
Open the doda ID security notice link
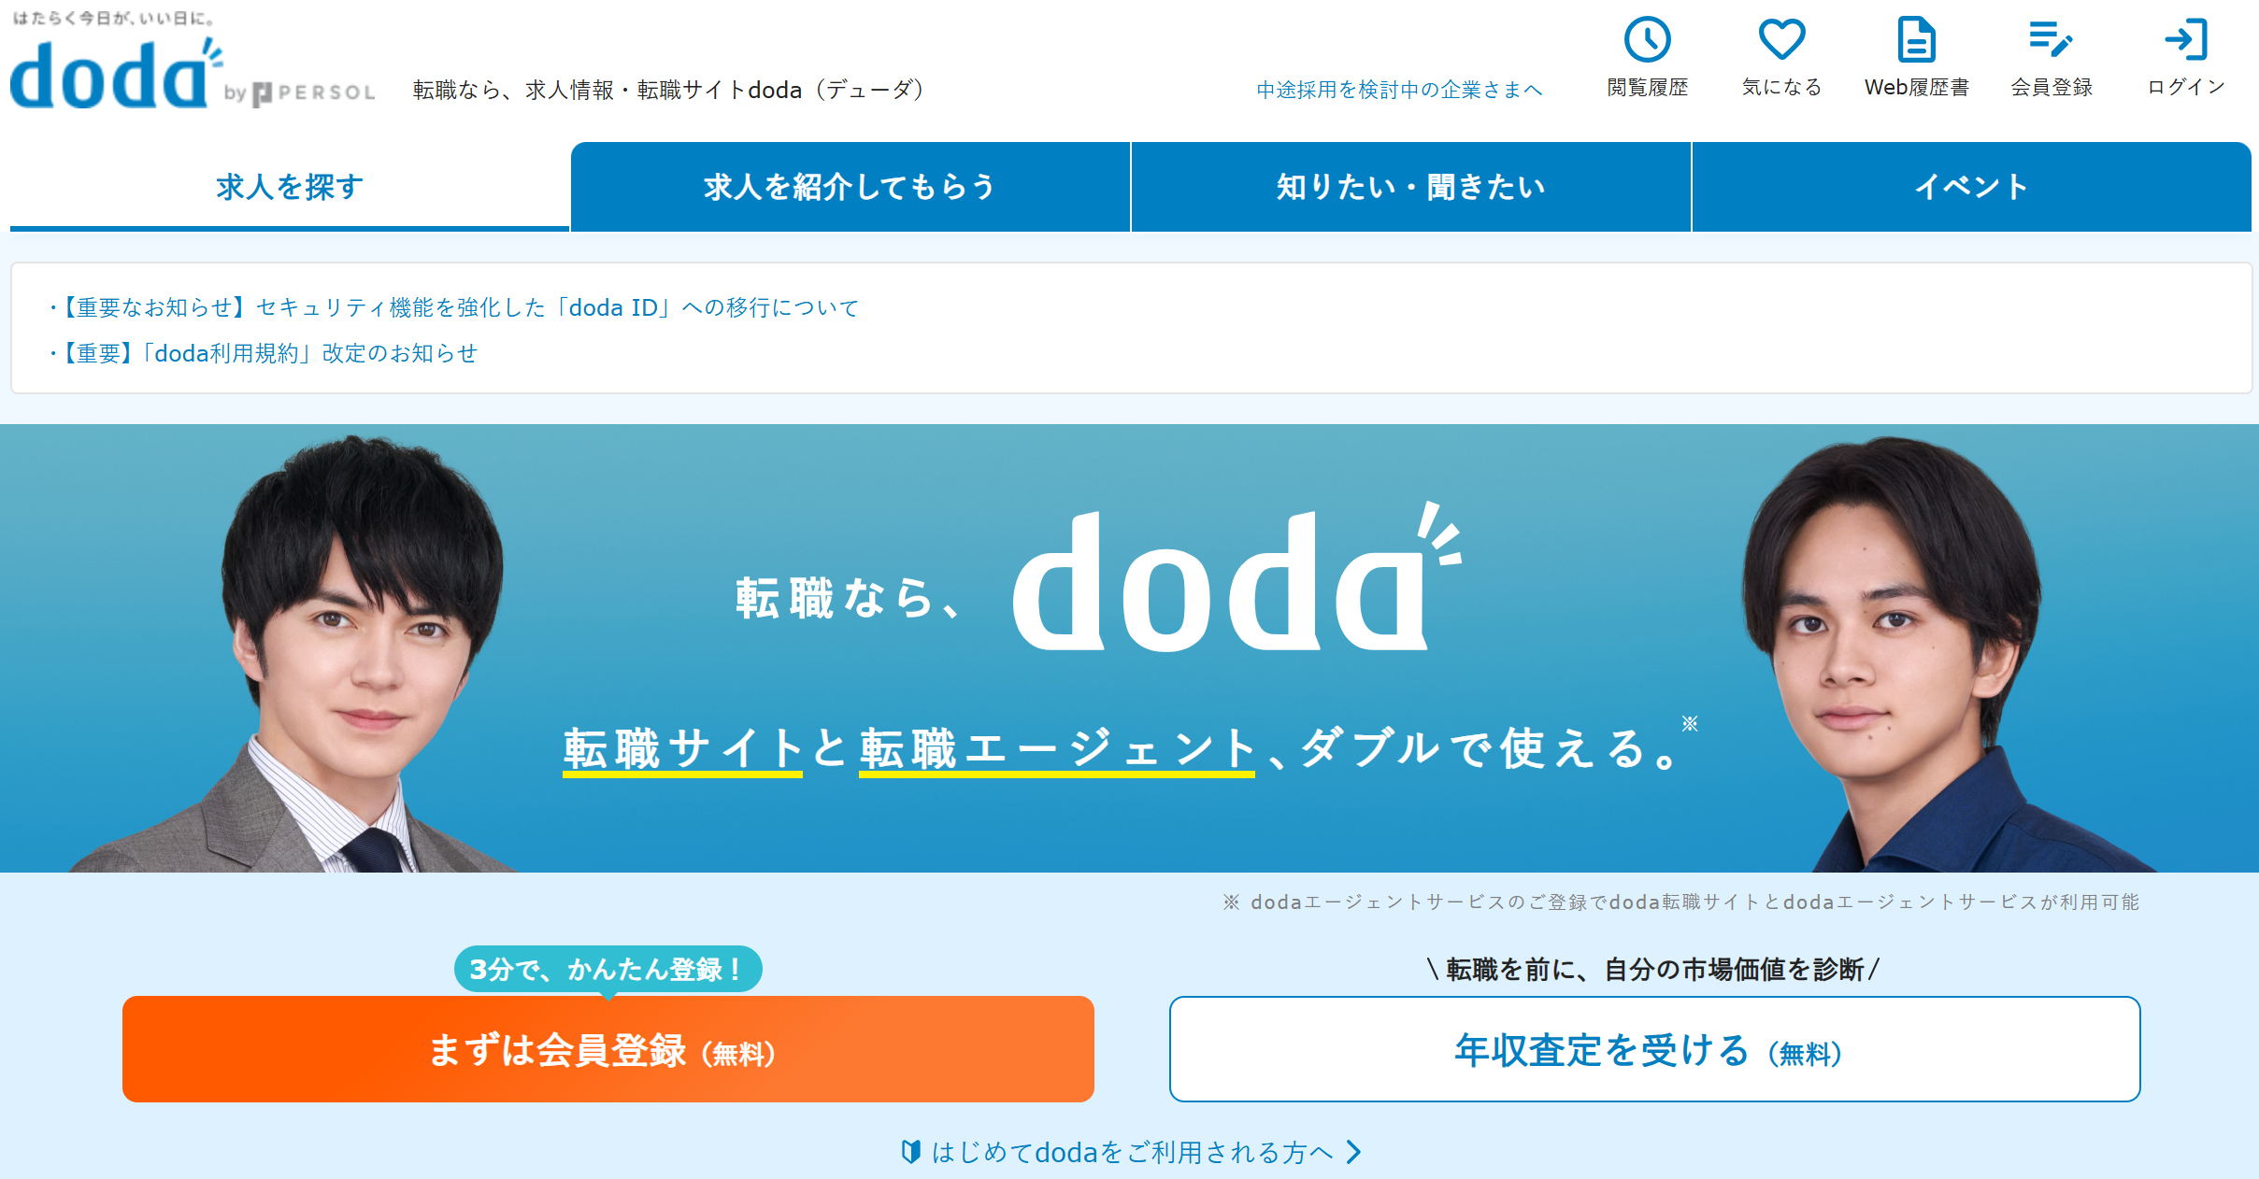(x=460, y=307)
